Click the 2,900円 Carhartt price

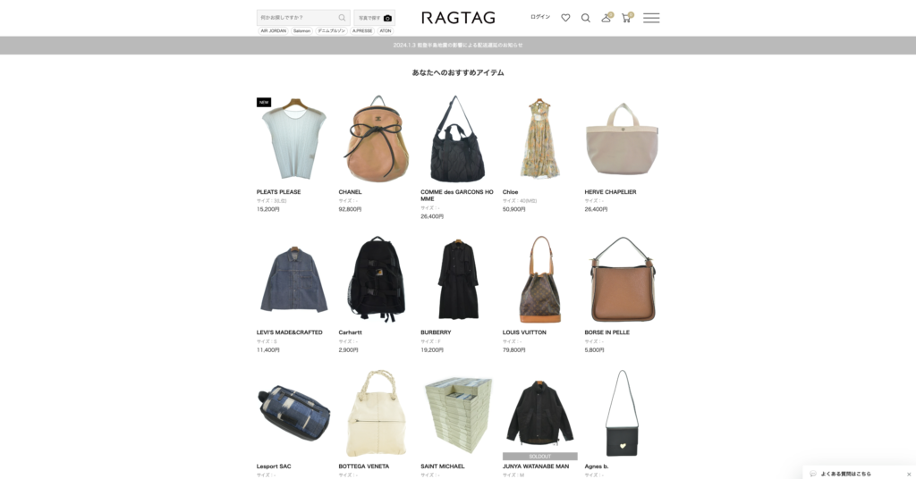coord(348,350)
